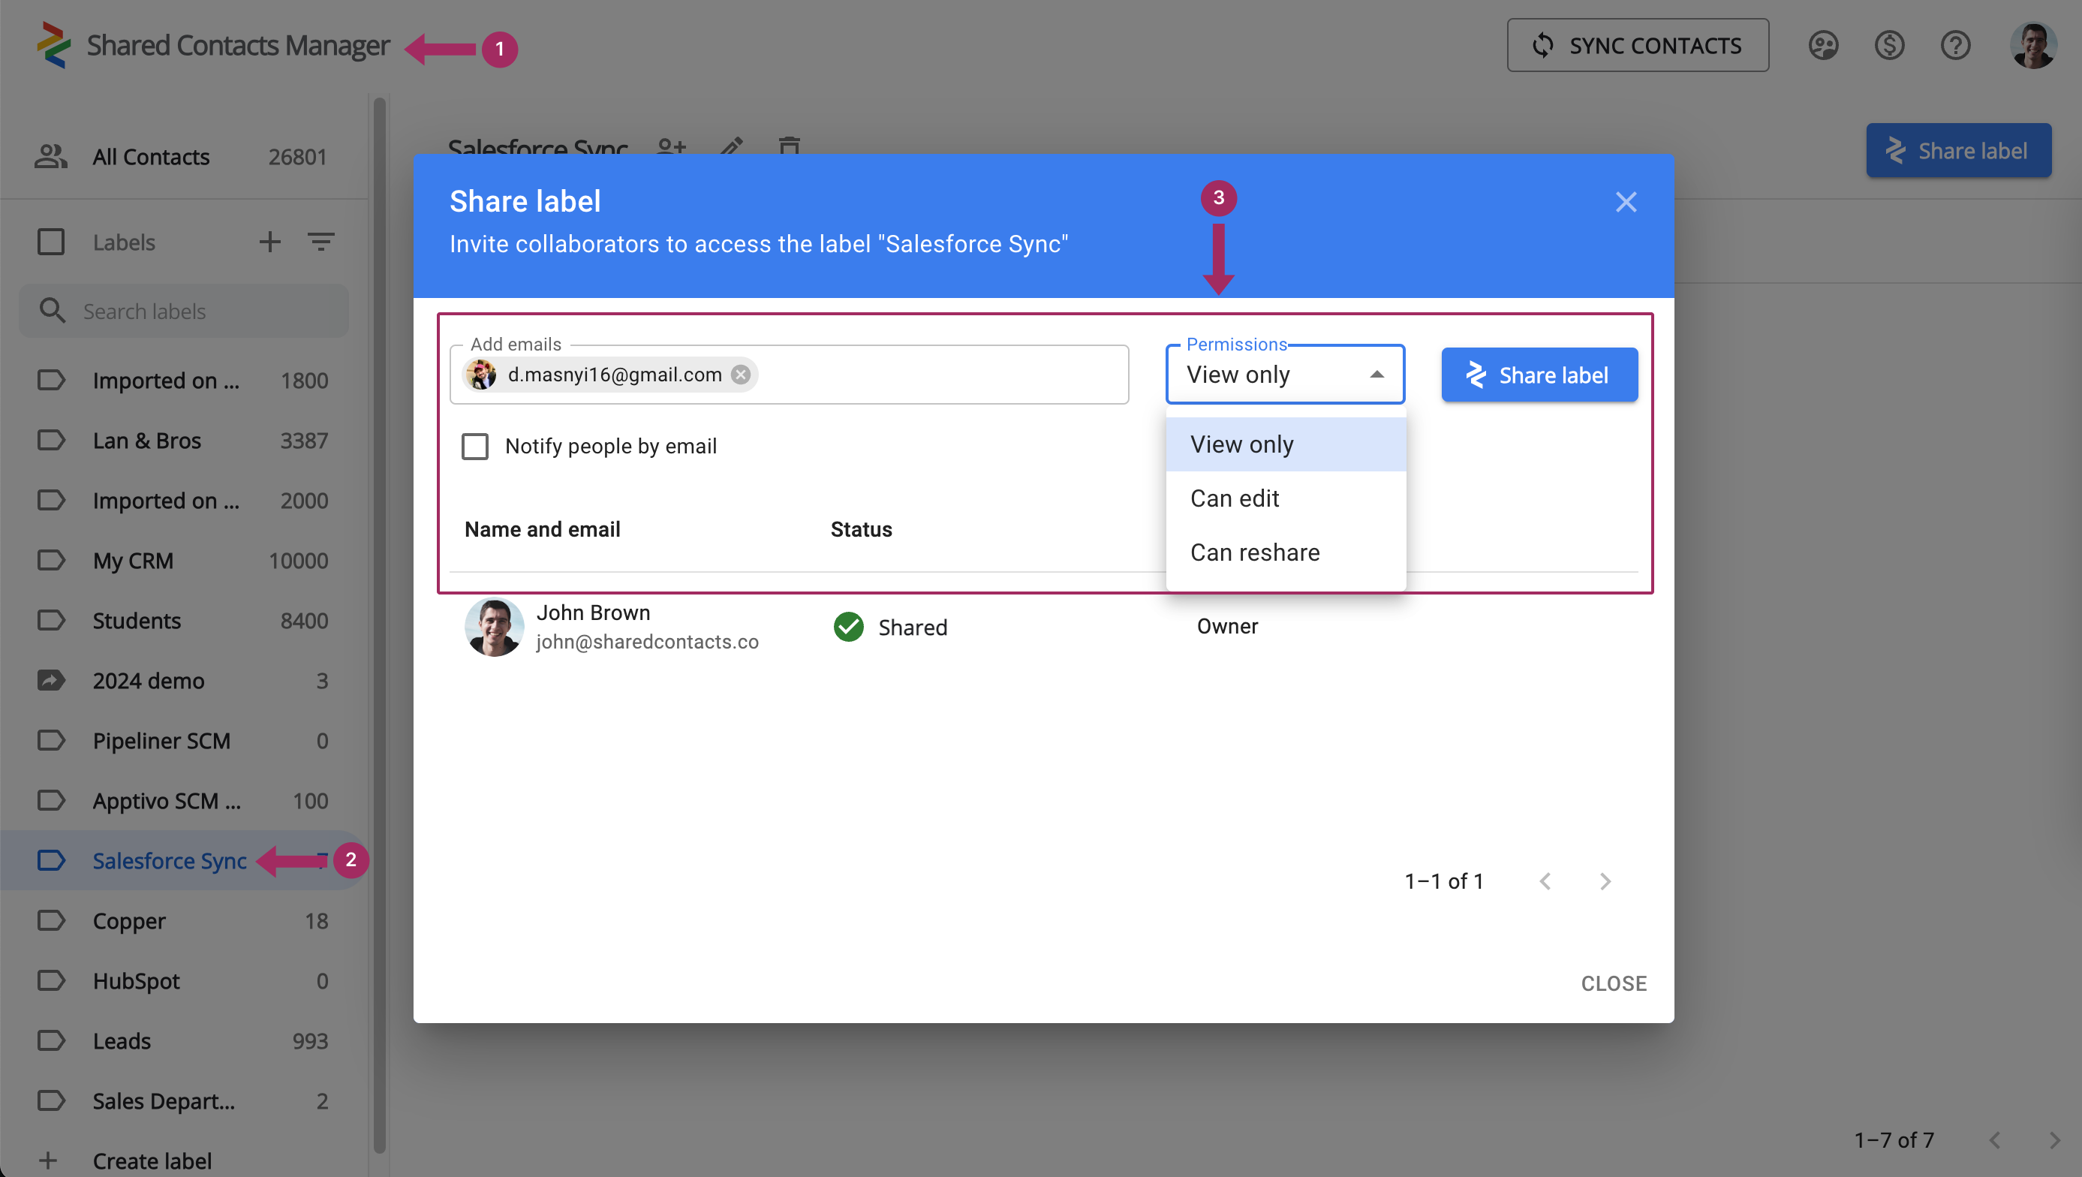Open the labels sort filter icon

[321, 242]
